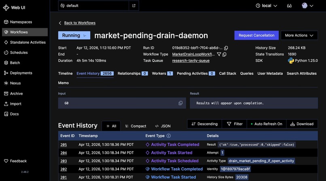This screenshot has width=326, height=181.
Task: Open event ID 201
Action: point(64,177)
